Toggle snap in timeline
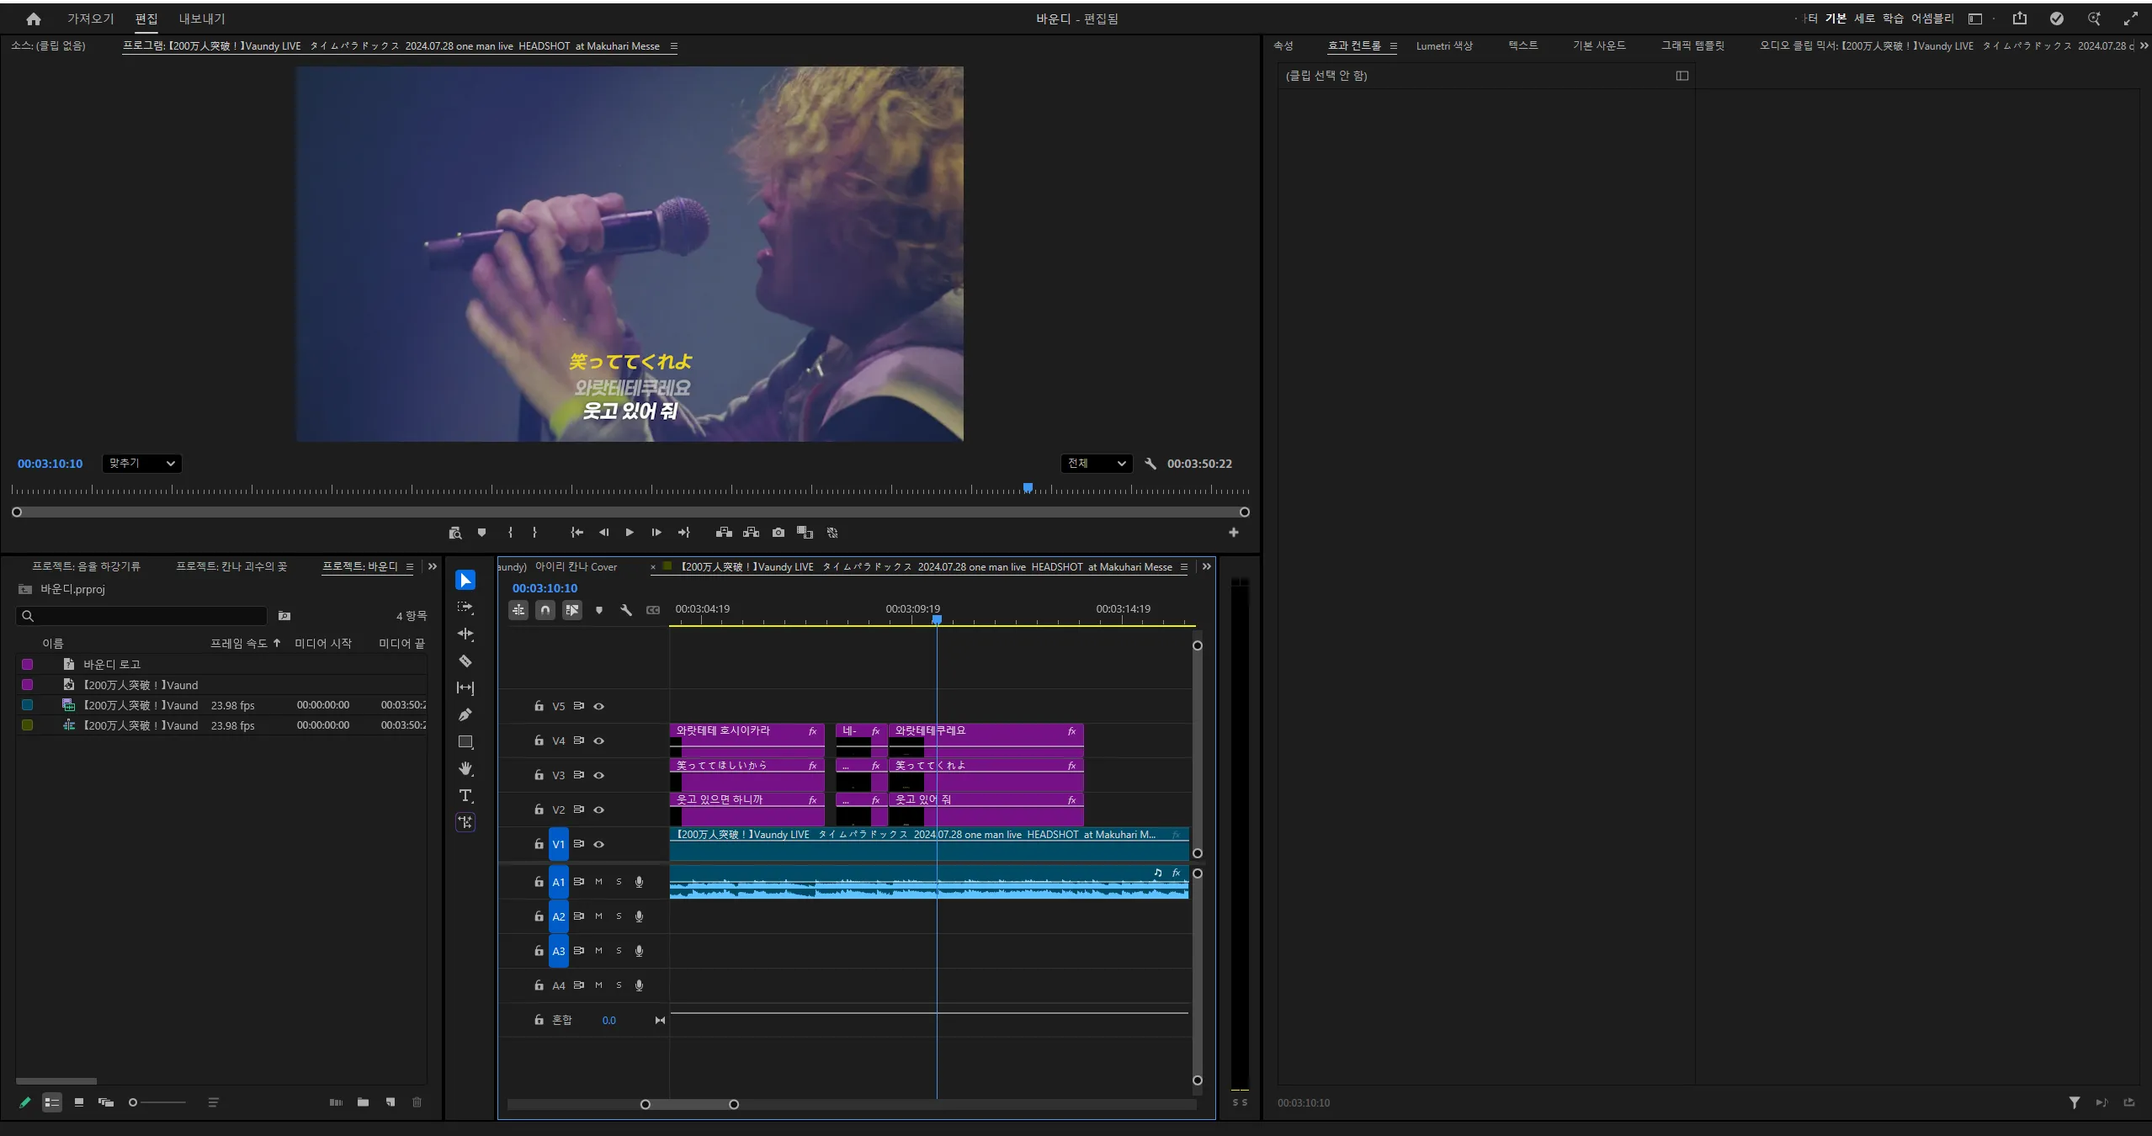This screenshot has height=1136, width=2152. coord(545,610)
